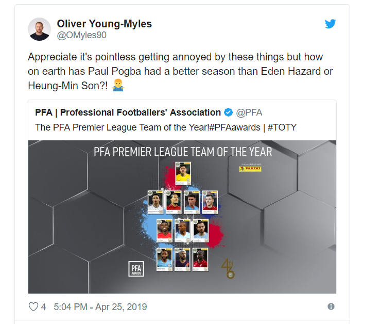Click the quoted tweet text with #TOTY

[x=165, y=127]
